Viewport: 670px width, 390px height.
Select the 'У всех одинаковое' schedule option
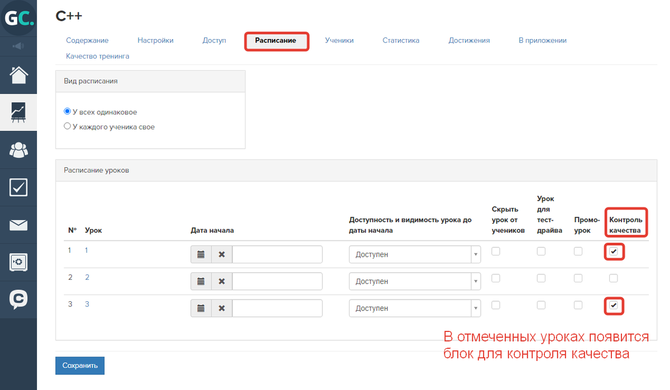point(68,112)
